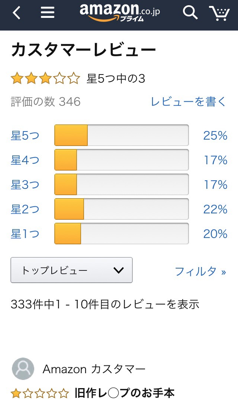Filter reviews by 星5つ
Viewport: 238px width, 406px height.
click(25, 136)
